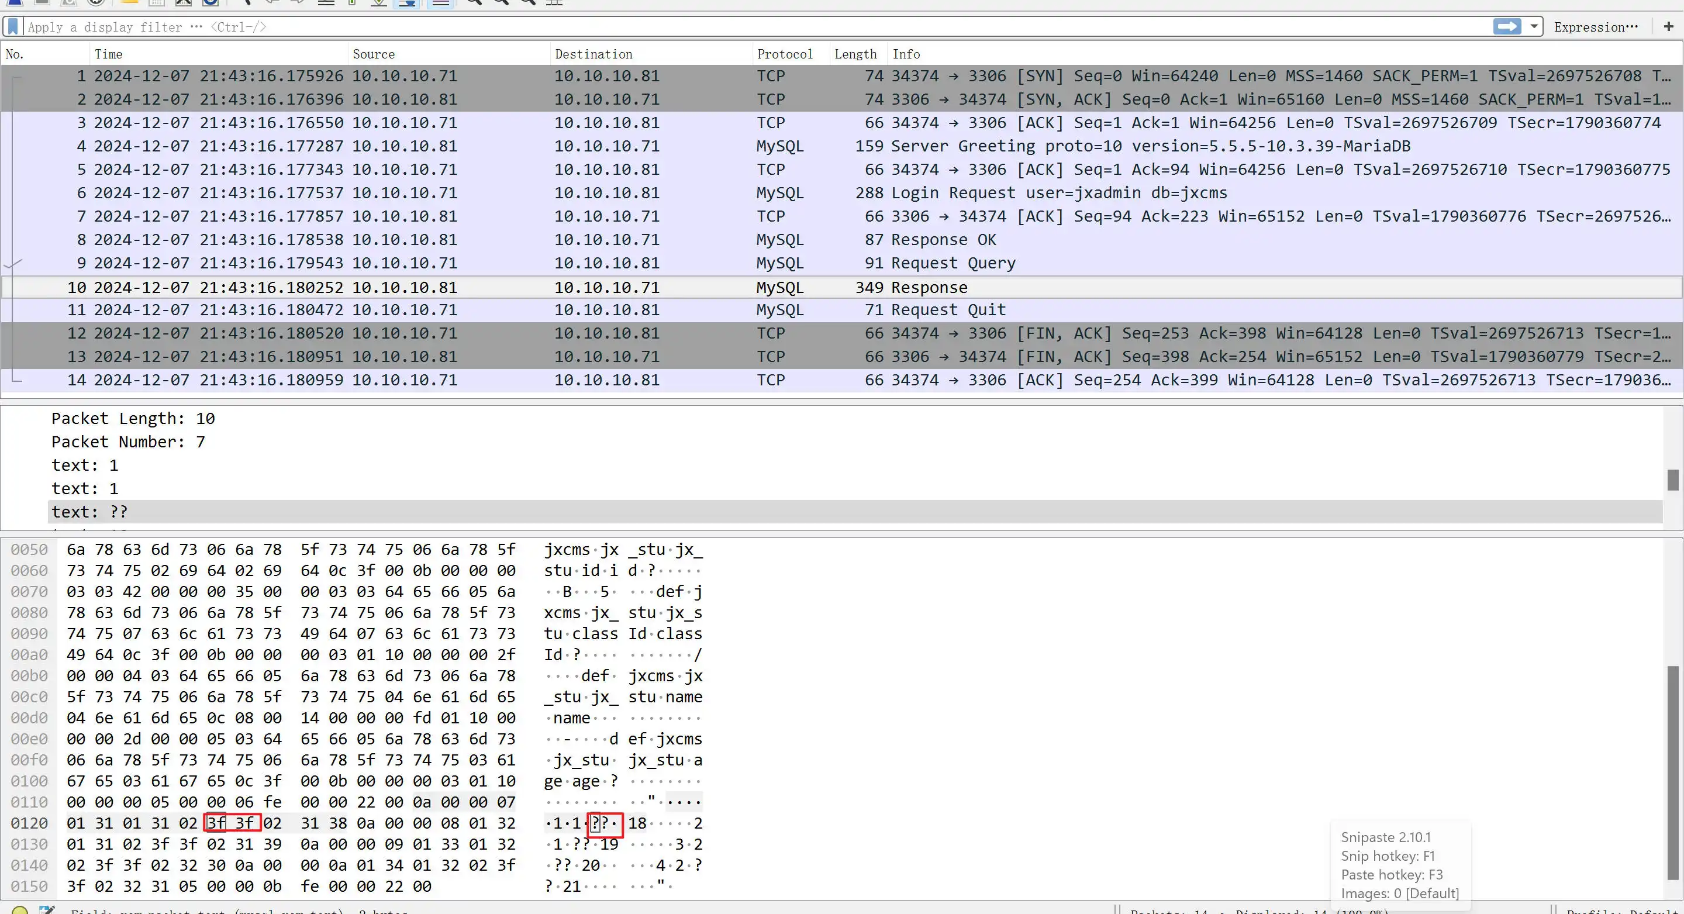
Task: Open the display filter history dropdown
Action: pos(1534,27)
